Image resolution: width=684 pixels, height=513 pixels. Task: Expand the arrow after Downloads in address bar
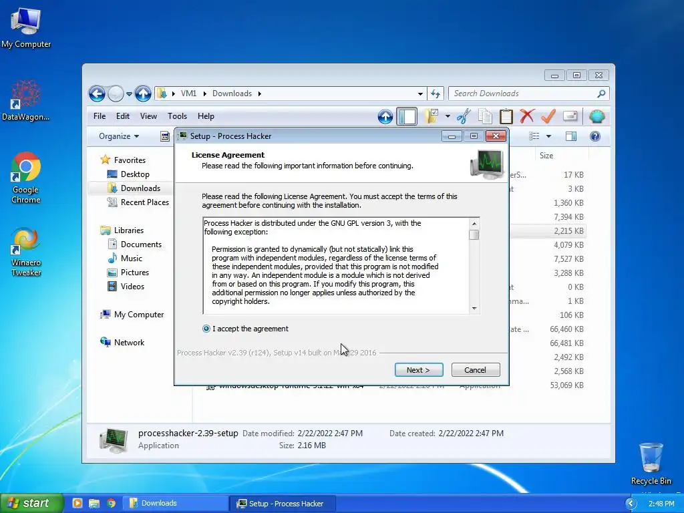click(260, 94)
